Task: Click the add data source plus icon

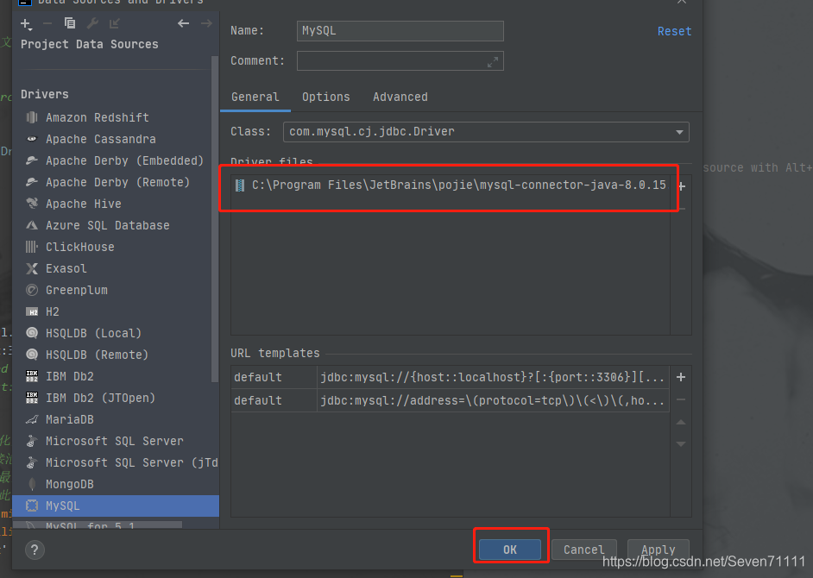Action: coord(26,24)
